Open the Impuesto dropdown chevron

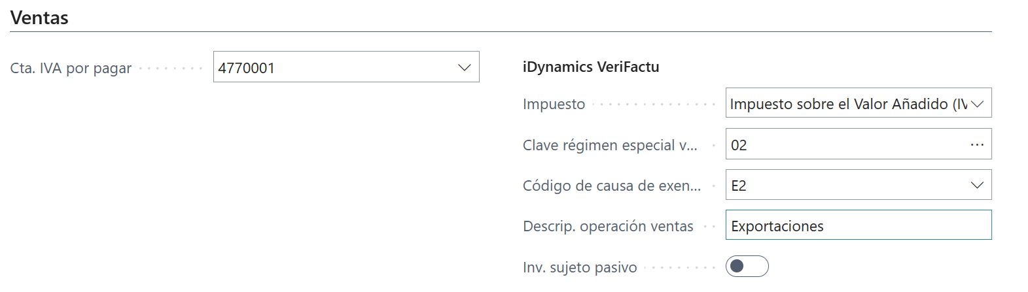978,104
